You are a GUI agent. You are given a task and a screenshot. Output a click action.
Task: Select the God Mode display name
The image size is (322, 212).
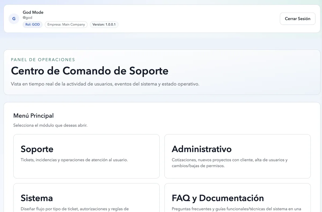pos(33,12)
